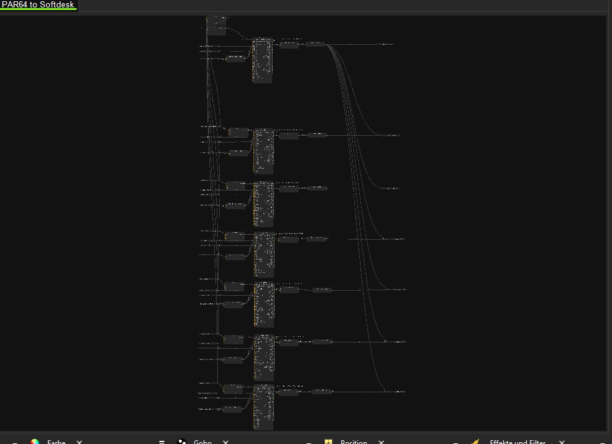Close the Effekte und Filter panel
The width and height of the screenshot is (612, 444).
tap(561, 442)
